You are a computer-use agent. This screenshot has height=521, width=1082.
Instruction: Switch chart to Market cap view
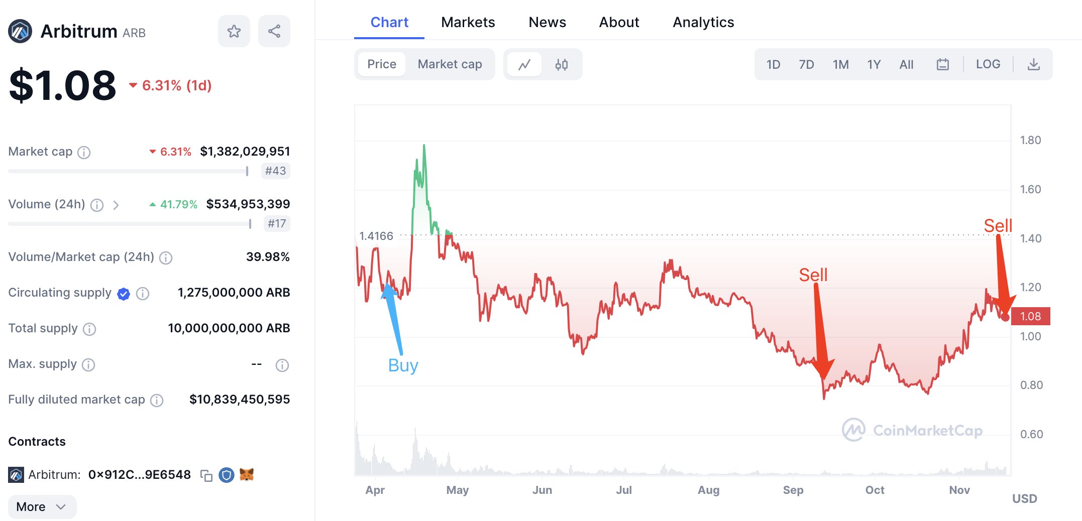tap(450, 65)
